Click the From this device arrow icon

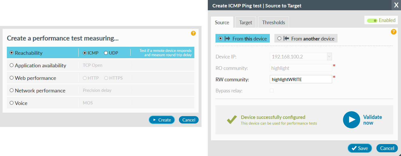click(x=228, y=39)
